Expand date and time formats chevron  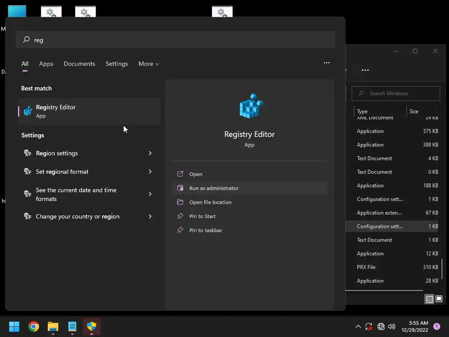coord(150,194)
